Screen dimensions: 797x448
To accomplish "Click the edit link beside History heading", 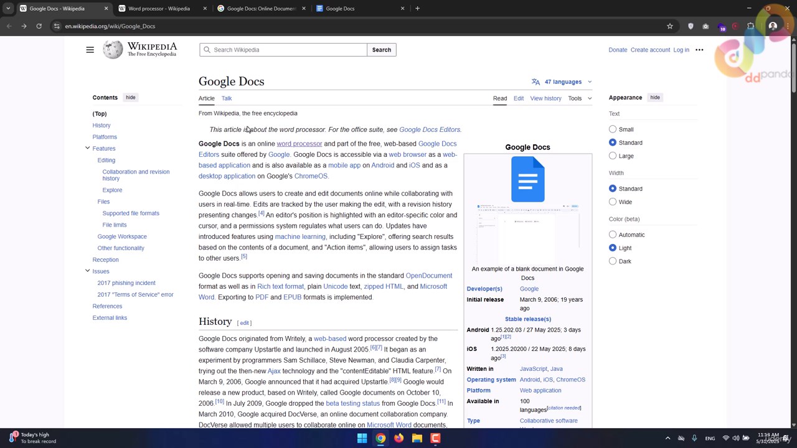I will coord(245,323).
